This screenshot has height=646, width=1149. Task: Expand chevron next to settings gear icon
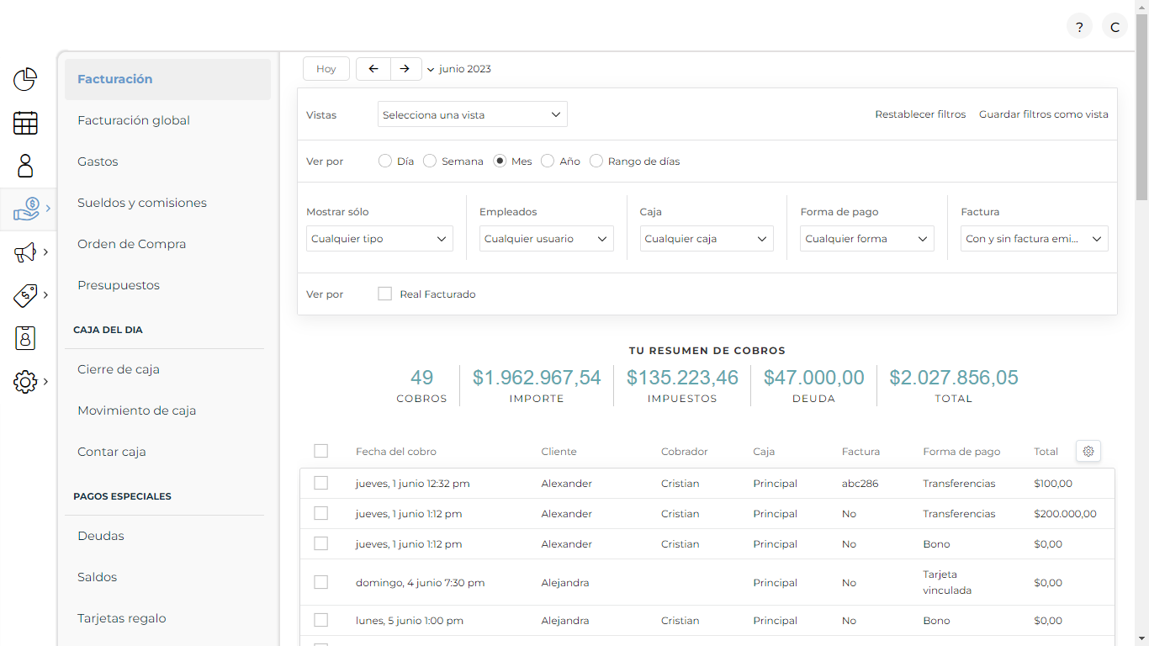[45, 382]
